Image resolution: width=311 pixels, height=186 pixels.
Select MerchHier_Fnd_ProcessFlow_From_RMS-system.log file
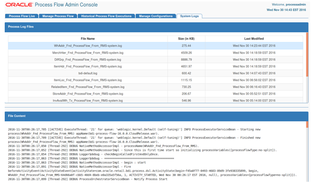88,53
